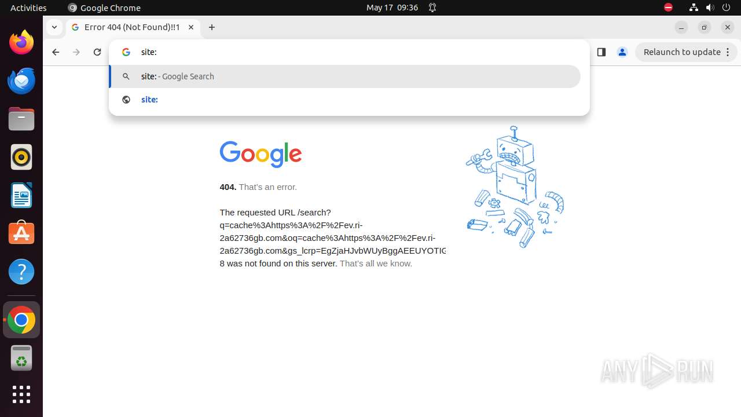The image size is (741, 417).
Task: Expand the tab search dropdown
Action: click(54, 27)
